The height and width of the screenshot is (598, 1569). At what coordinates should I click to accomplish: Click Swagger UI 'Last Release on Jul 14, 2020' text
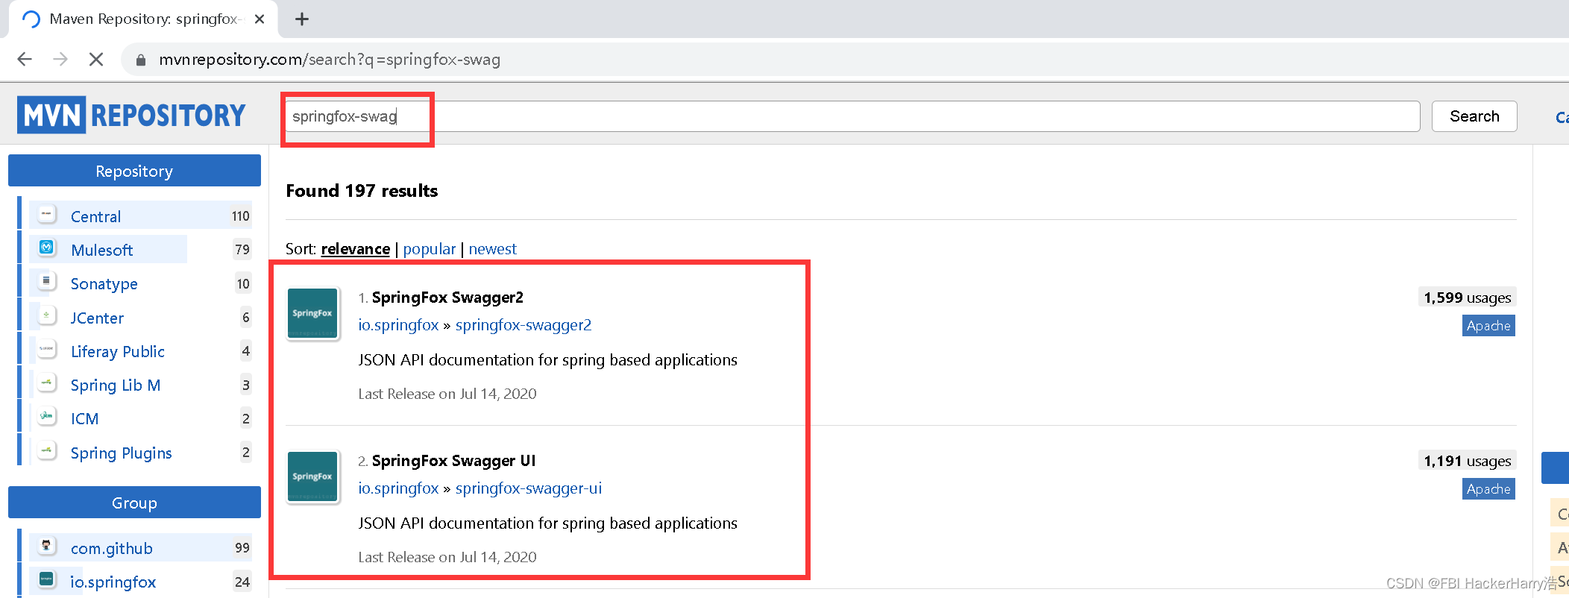click(x=447, y=557)
